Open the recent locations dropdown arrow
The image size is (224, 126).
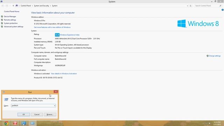tap(10, 6)
